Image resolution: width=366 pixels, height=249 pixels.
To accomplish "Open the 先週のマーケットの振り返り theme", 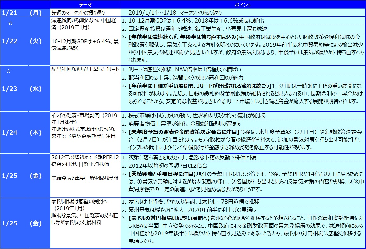I will coord(78,13).
